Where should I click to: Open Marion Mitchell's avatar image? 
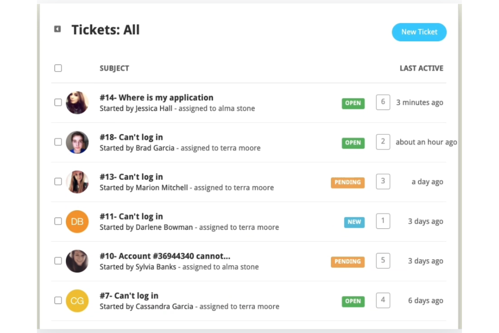77,182
